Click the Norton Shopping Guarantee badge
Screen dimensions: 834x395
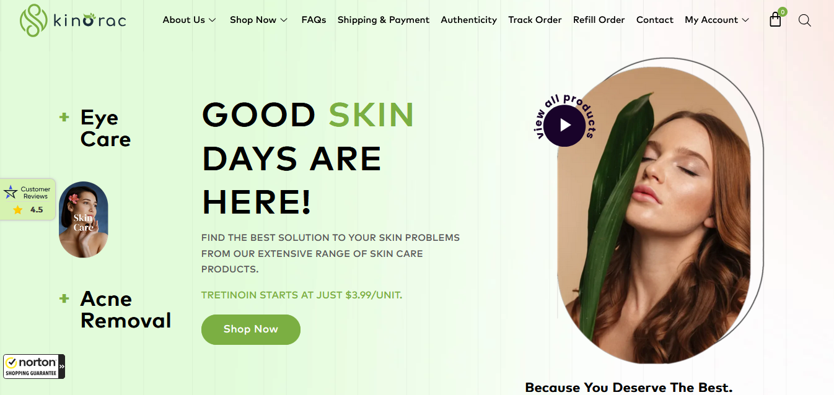pos(34,367)
